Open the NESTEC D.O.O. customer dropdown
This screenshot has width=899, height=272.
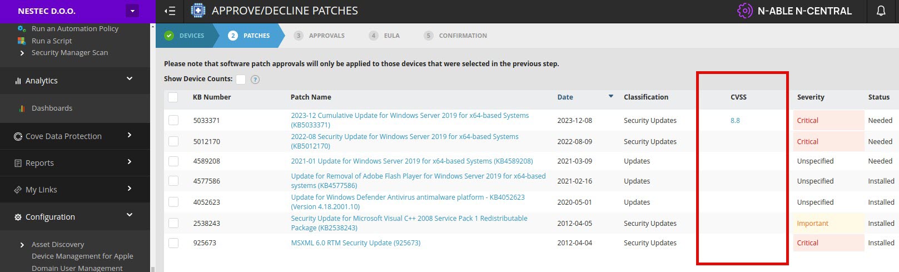132,11
